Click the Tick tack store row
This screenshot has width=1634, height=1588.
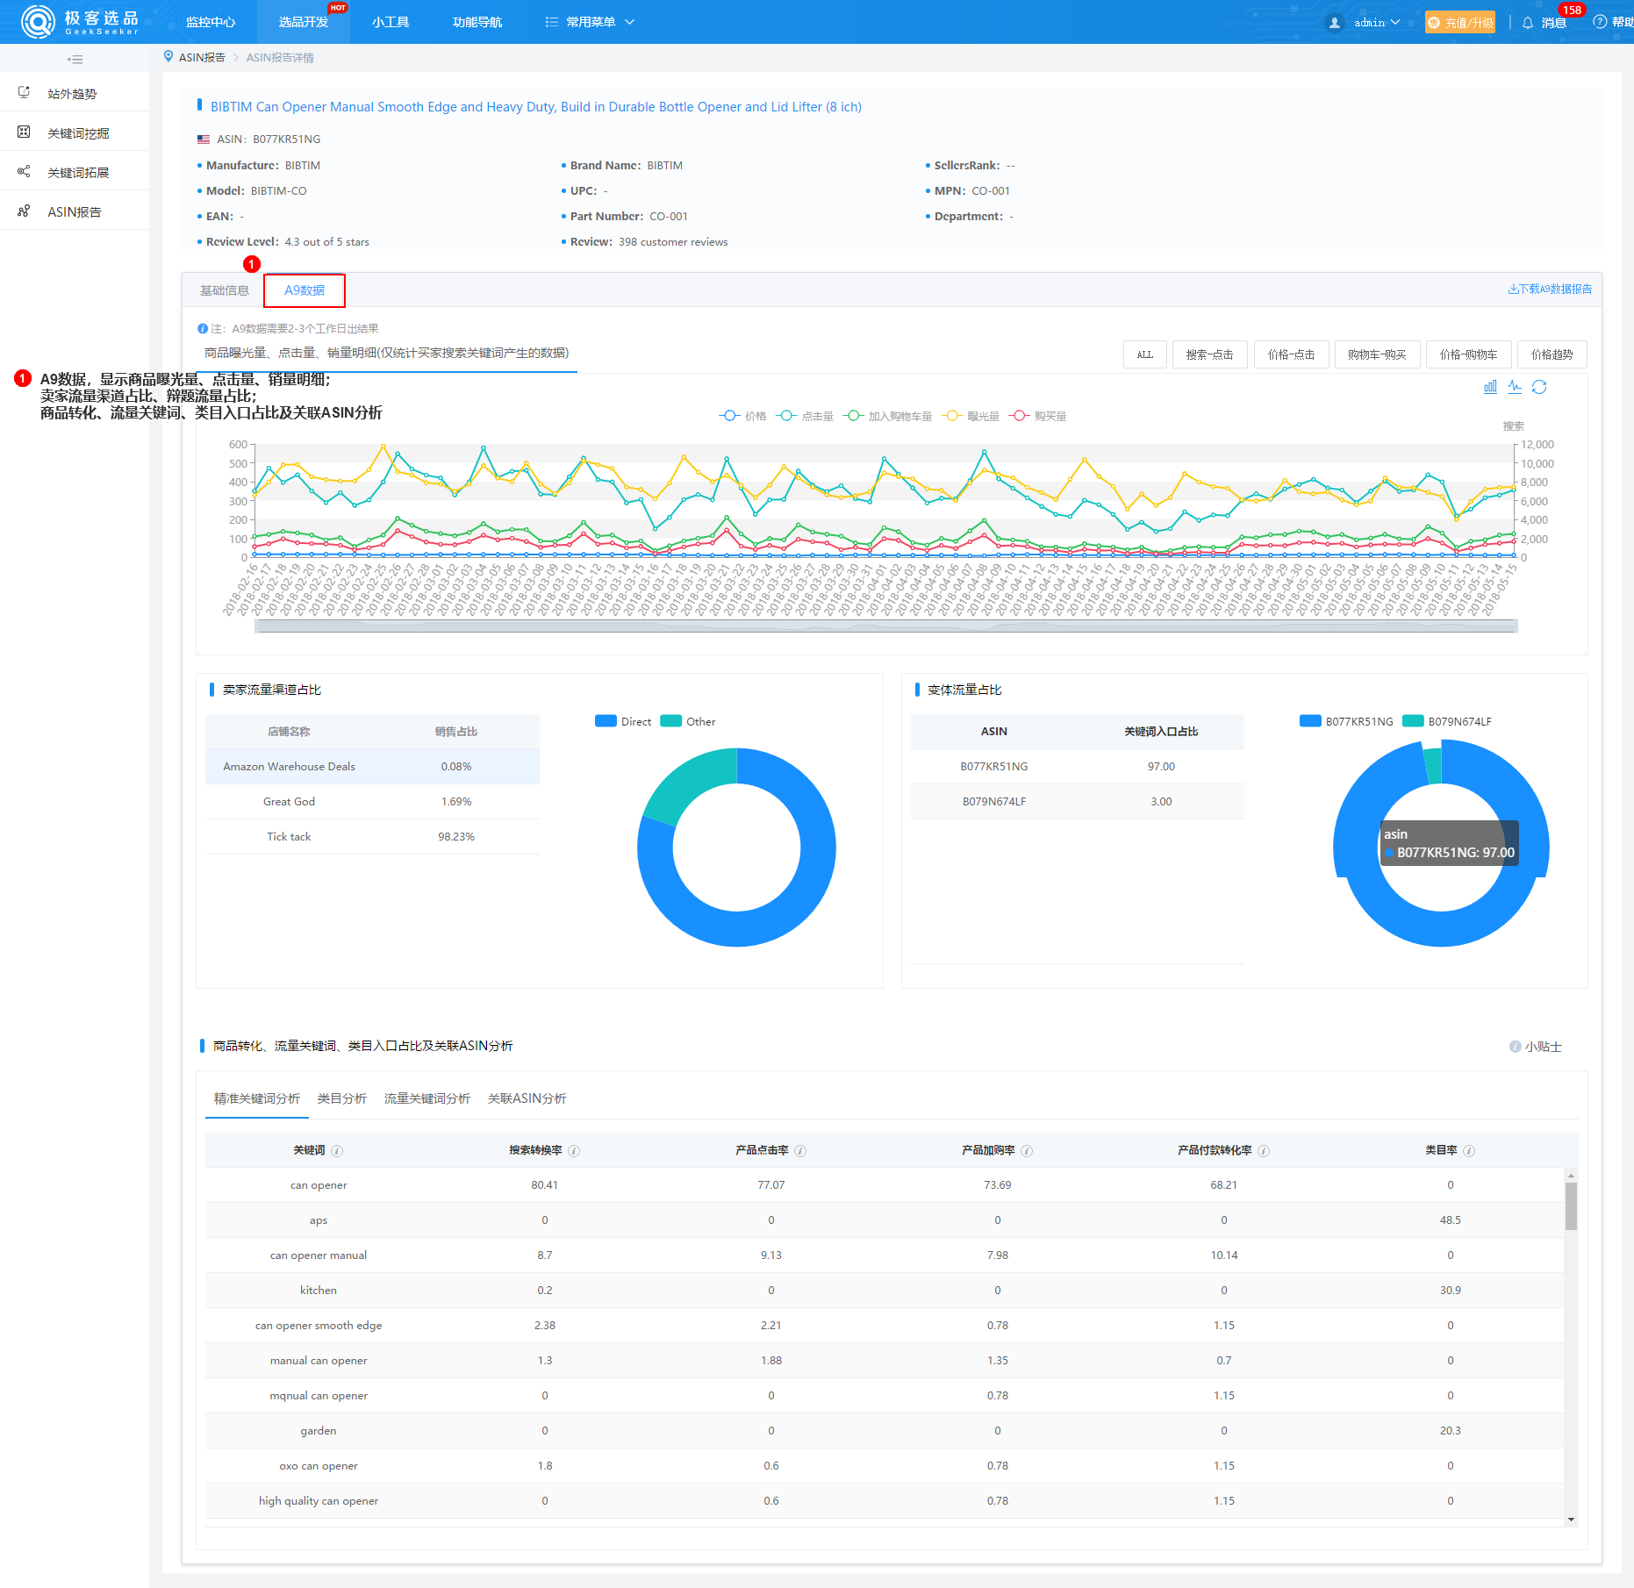pos(372,836)
